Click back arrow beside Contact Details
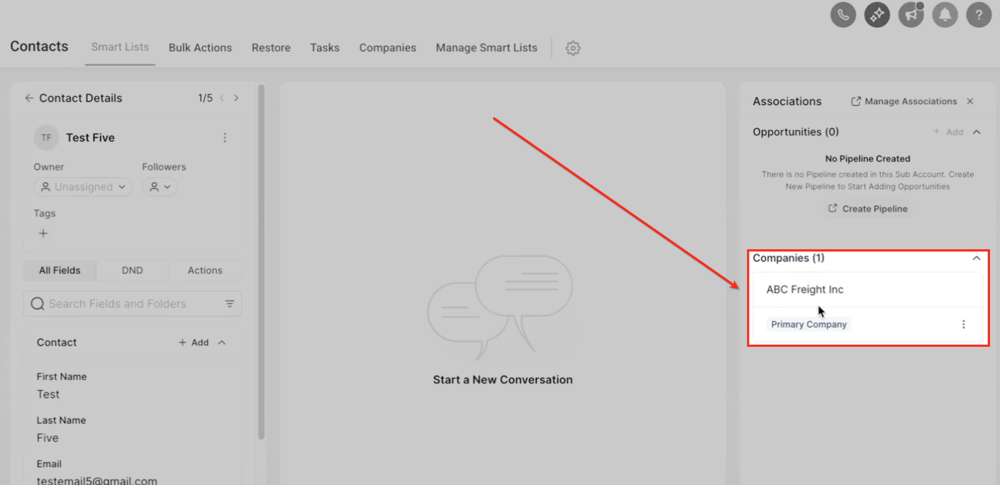 coord(29,98)
